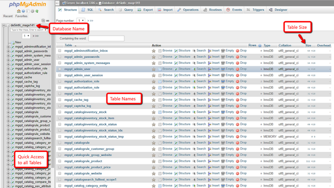Open sidebar page selector dropdown
334x188 pixels.
[x=26, y=36]
